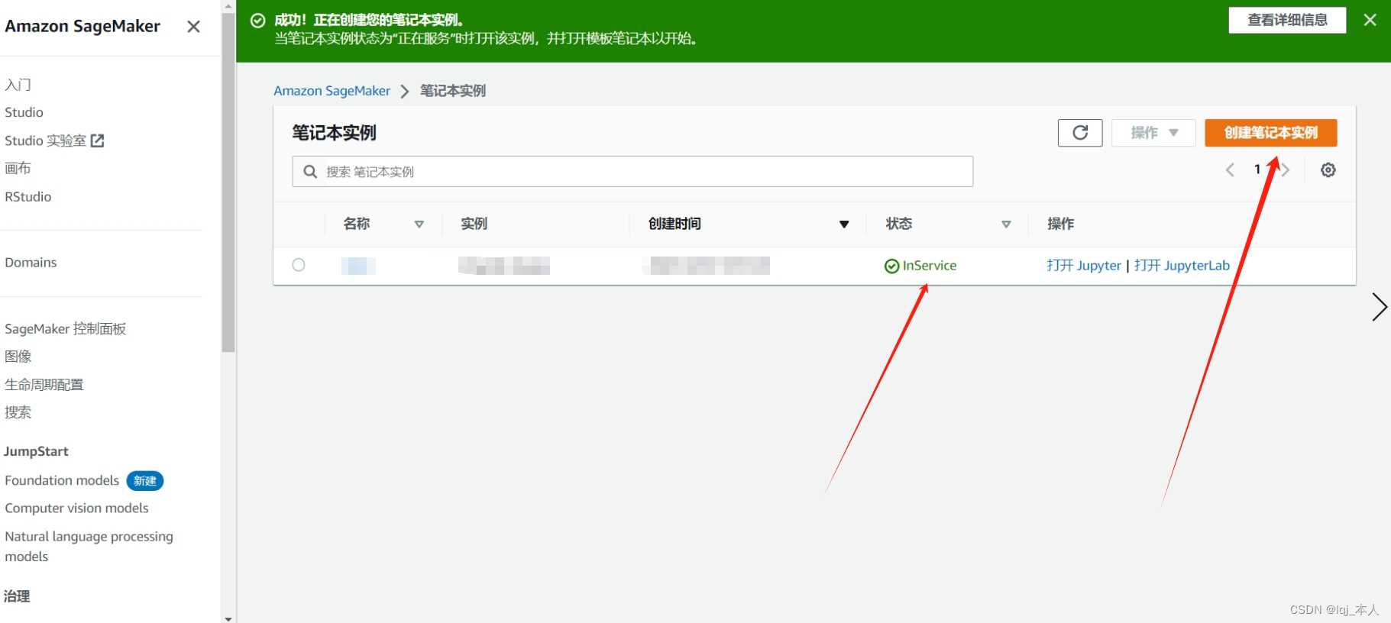Click the green InService status icon
The image size is (1391, 623).
click(891, 266)
